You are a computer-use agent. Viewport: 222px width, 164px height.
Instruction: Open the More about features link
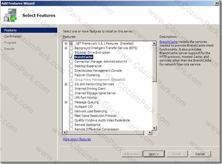pyautogui.click(x=77, y=139)
